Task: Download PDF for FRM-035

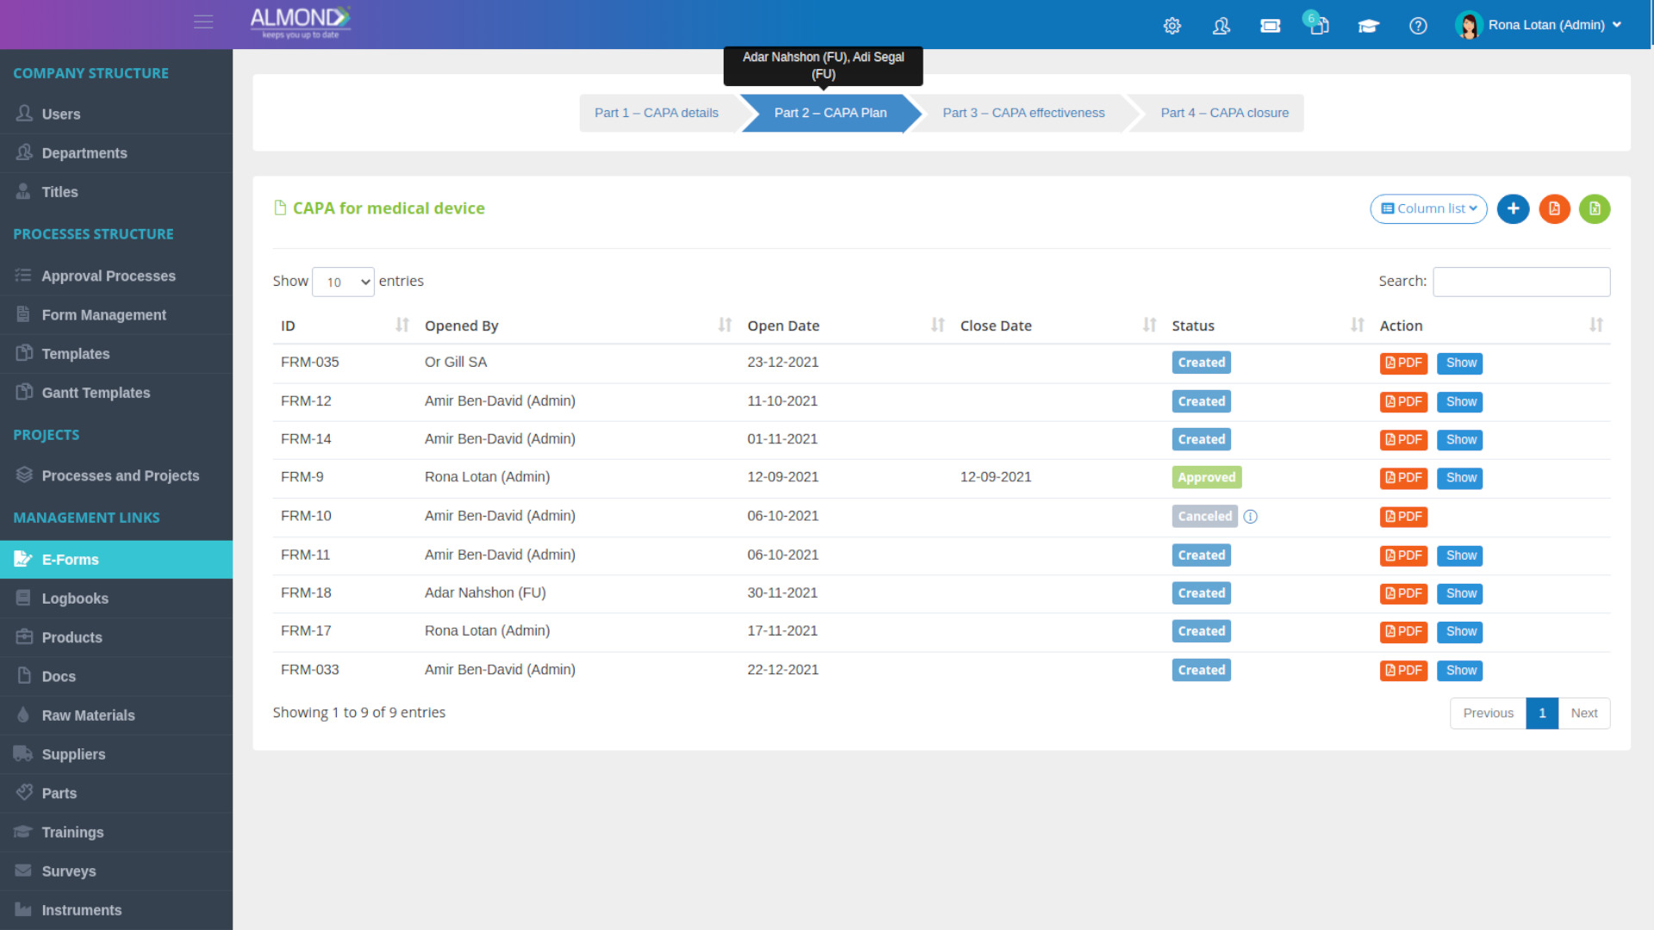Action: click(x=1403, y=363)
